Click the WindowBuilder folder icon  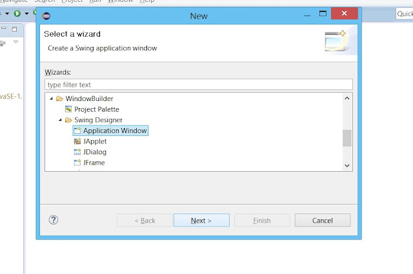(59, 98)
